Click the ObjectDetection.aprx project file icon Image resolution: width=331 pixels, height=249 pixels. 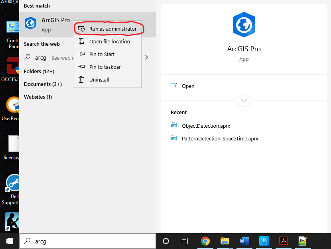pyautogui.click(x=173, y=125)
